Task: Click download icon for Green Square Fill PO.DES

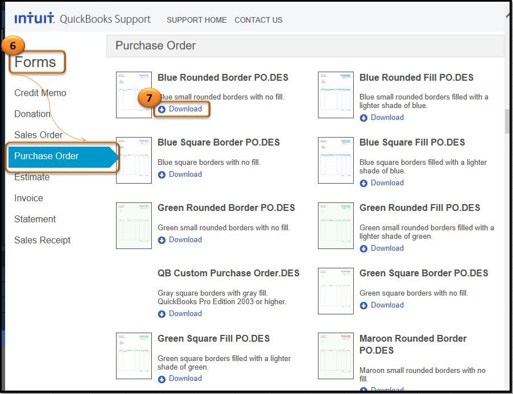Action: pos(162,379)
